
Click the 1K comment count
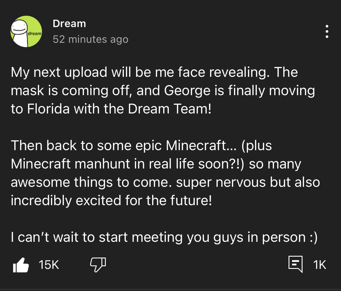tap(320, 265)
